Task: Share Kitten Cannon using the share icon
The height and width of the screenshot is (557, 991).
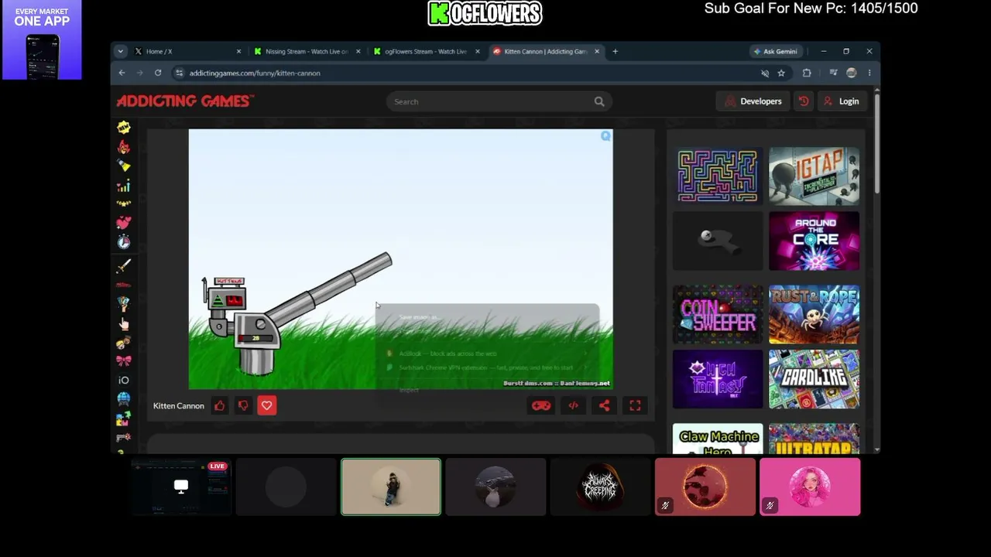Action: (x=604, y=405)
